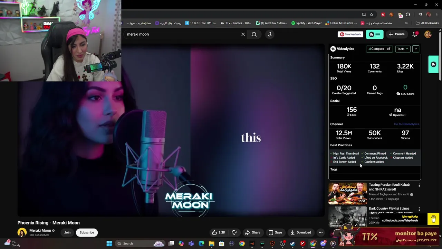Click the weather widget showing Cloudy
The height and width of the screenshot is (249, 442).
12,243
